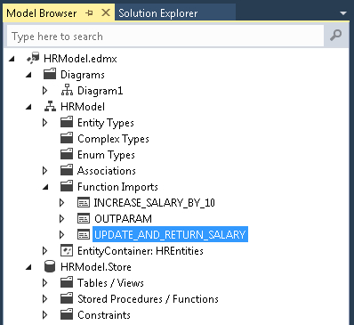Click the Function Imports folder icon
This screenshot has height=325, width=354.
[x=67, y=186]
